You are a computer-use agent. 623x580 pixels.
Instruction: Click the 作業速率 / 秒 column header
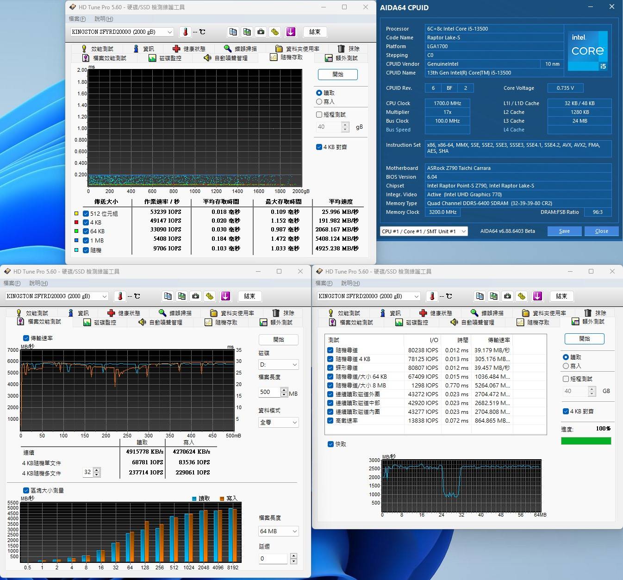(162, 202)
